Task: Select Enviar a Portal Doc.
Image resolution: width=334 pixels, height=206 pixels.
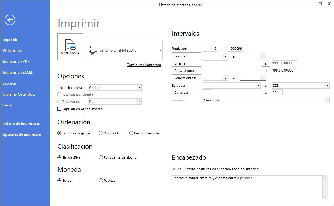Action: [19, 94]
